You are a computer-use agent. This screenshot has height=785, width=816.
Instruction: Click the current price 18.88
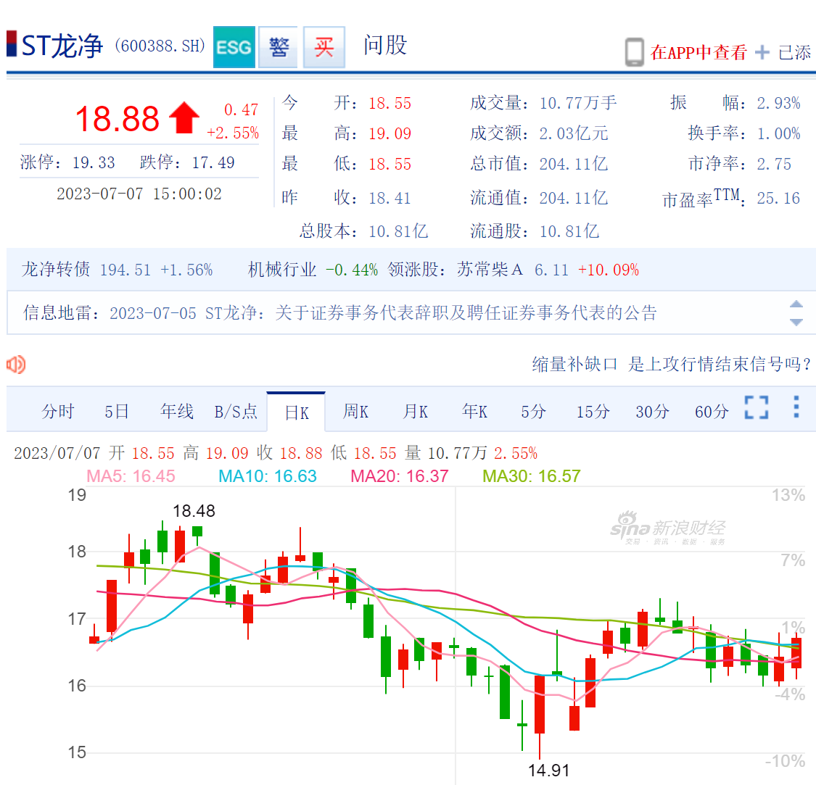tap(117, 119)
